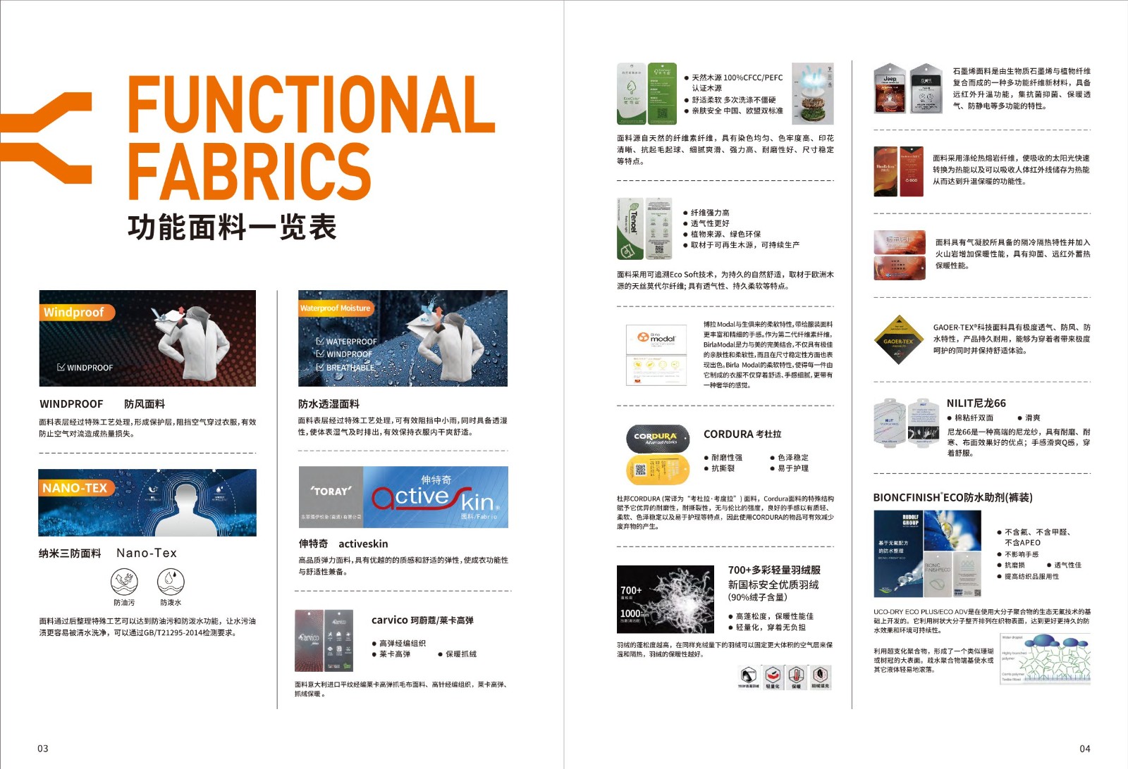Click the lightweight (轻量化) feather icon

click(x=773, y=675)
